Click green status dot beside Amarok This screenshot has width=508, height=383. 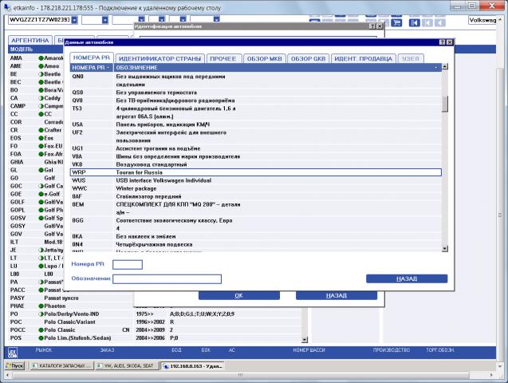click(41, 58)
